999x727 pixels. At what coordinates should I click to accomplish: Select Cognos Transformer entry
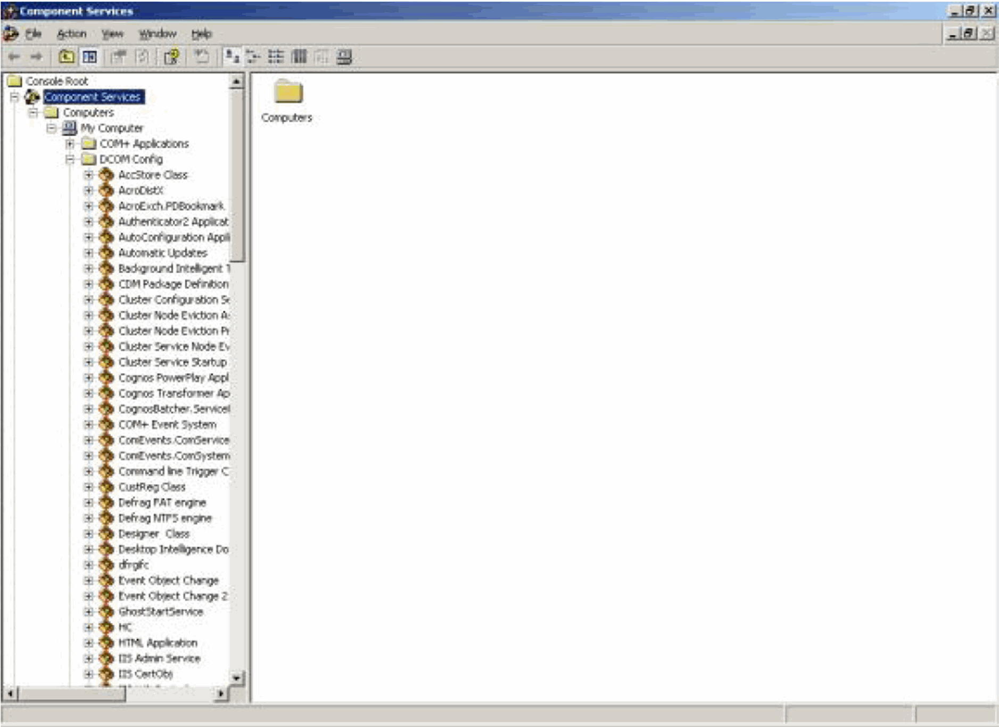click(174, 393)
